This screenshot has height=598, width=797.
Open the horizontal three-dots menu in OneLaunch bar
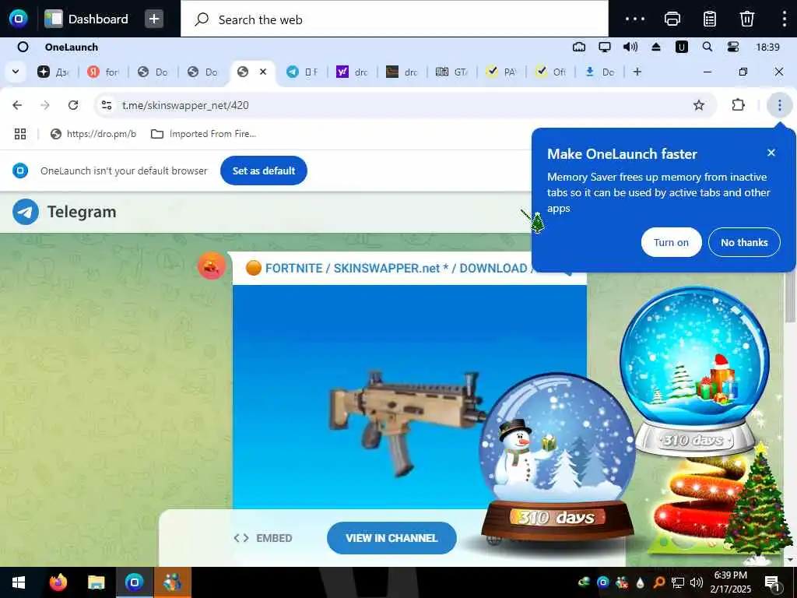click(x=635, y=19)
